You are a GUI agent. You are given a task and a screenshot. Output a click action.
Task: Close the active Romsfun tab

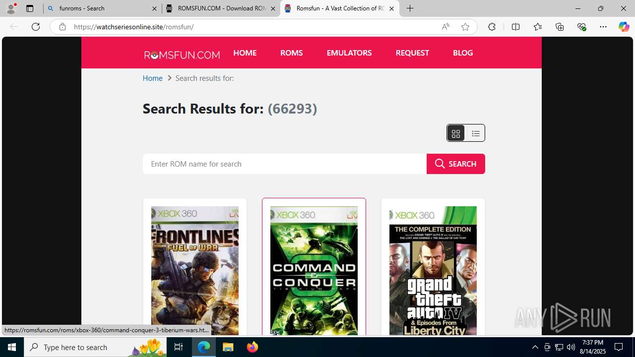pos(391,8)
